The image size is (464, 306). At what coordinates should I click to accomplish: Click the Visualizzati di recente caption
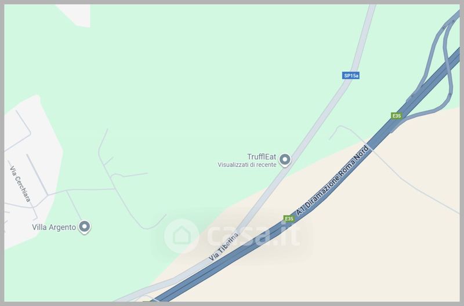point(247,165)
